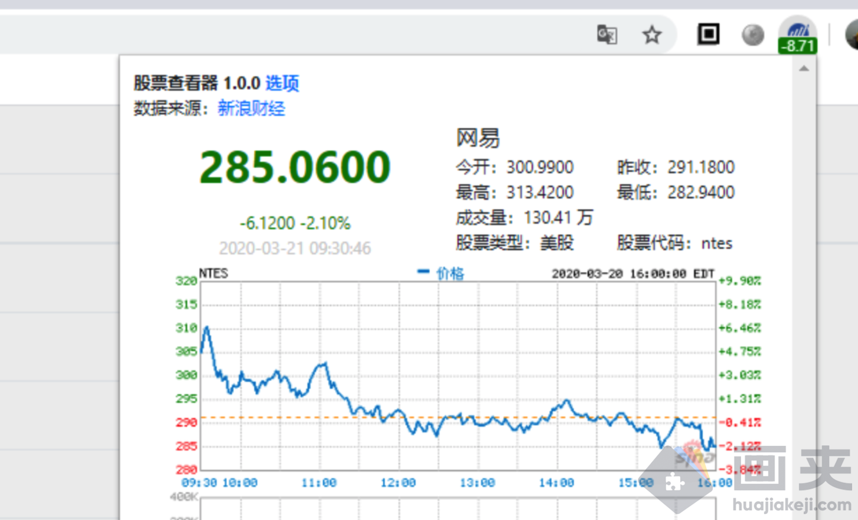Viewport: 858px width, 520px height.
Task: Click the 320 price axis label
Action: pos(186,281)
